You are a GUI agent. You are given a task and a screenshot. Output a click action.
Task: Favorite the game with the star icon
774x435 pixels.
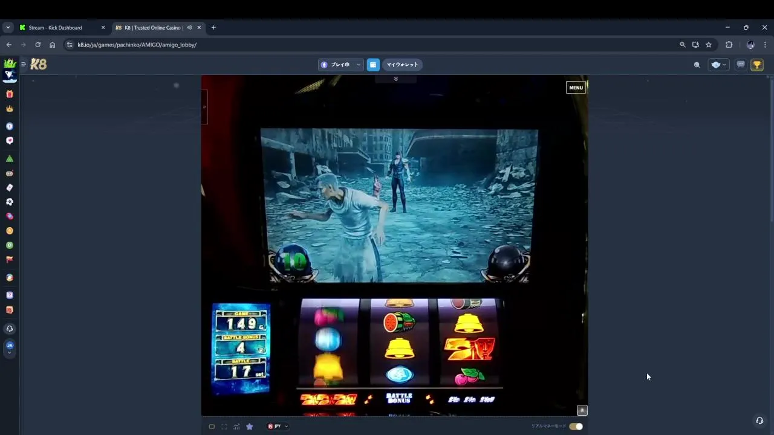(x=249, y=427)
